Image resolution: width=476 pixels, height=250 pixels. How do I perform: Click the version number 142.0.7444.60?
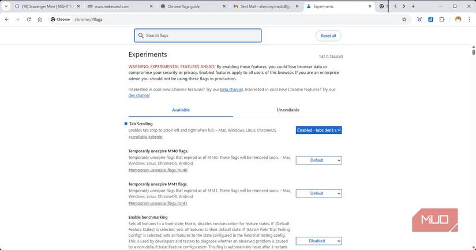(331, 57)
